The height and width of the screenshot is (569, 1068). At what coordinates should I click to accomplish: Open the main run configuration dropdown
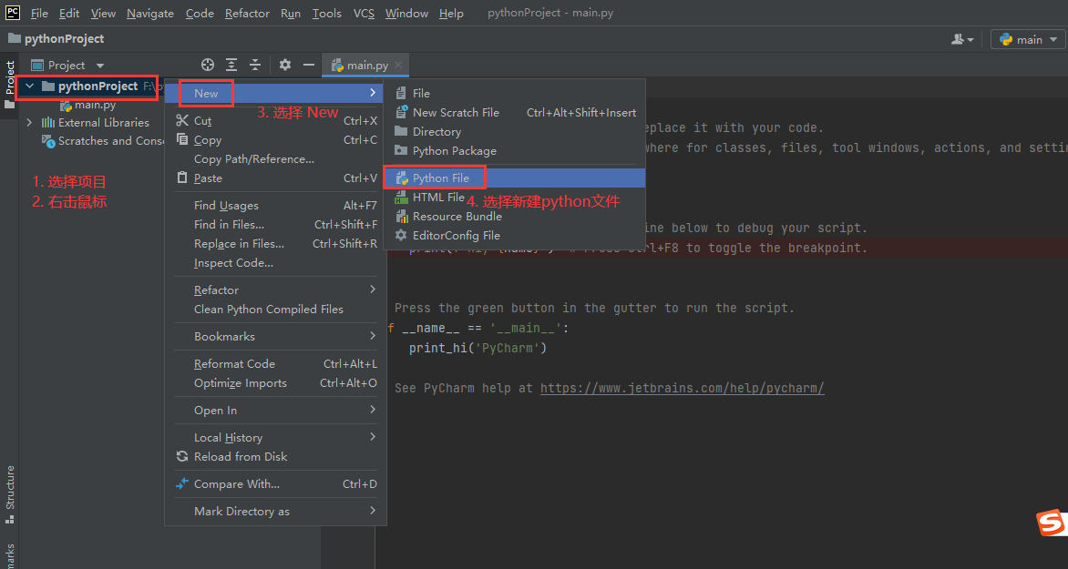[1028, 39]
